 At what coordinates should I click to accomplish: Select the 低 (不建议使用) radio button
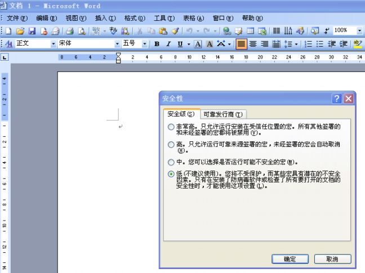click(171, 174)
